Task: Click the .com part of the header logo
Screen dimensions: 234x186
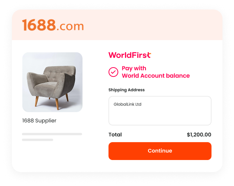Action: (70, 26)
